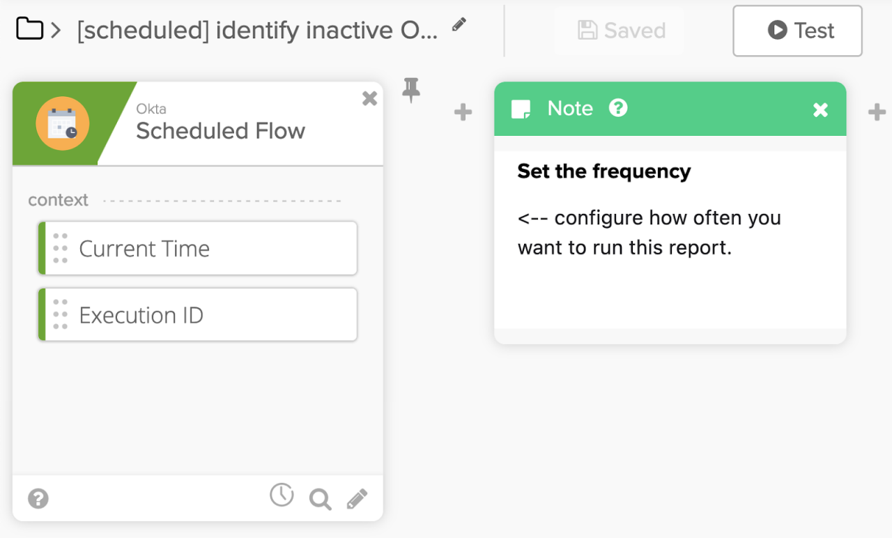Open help for the Note card

pyautogui.click(x=618, y=108)
